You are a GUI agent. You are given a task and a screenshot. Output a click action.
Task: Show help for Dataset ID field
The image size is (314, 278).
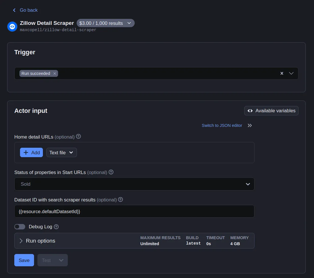pos(120,199)
